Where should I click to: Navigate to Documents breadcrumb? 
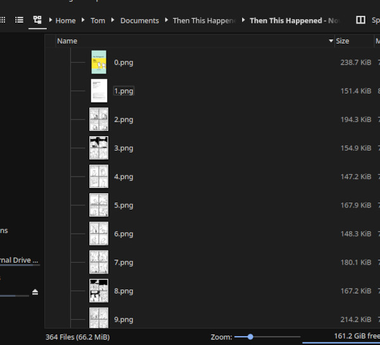pyautogui.click(x=139, y=21)
